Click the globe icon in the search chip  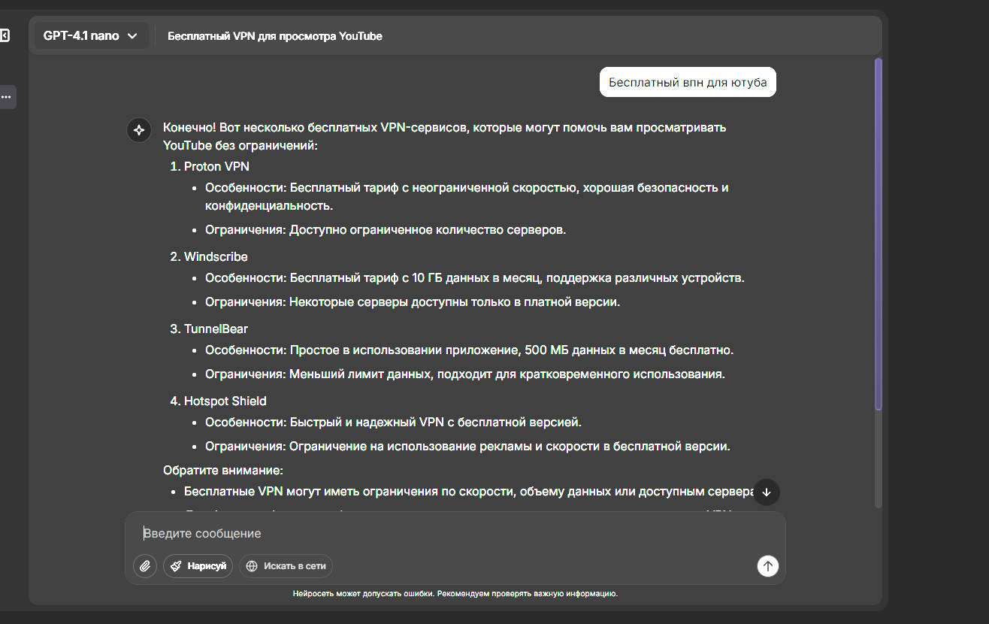tap(252, 566)
